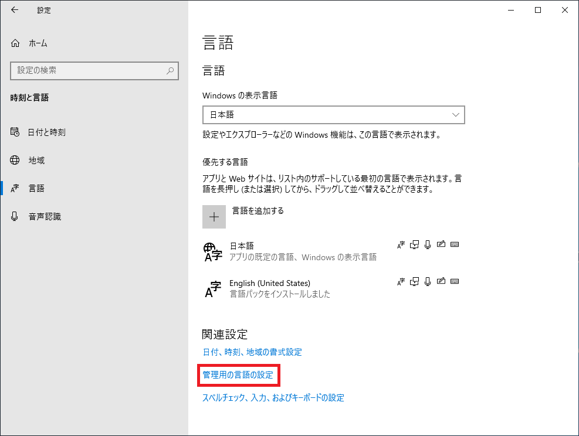579x436 pixels.
Task: Select 地域 in the sidebar
Action: [x=36, y=160]
